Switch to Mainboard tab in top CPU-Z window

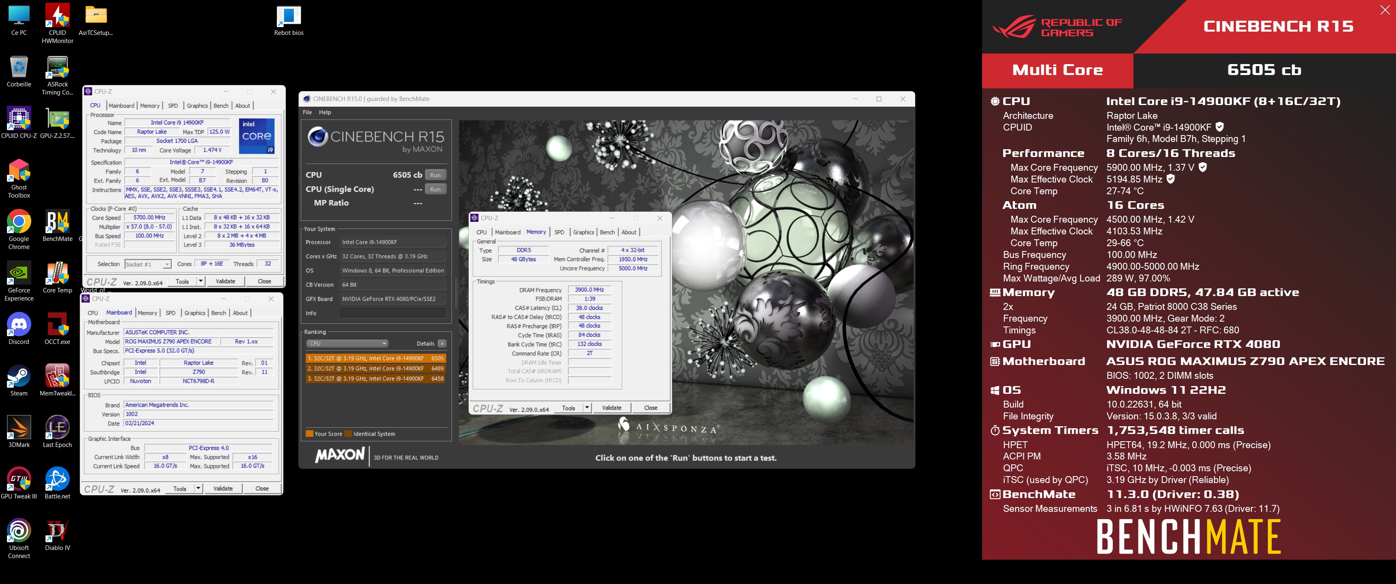(121, 105)
